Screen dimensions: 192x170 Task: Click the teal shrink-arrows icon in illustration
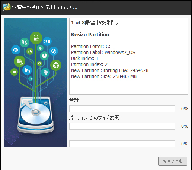click(x=25, y=42)
